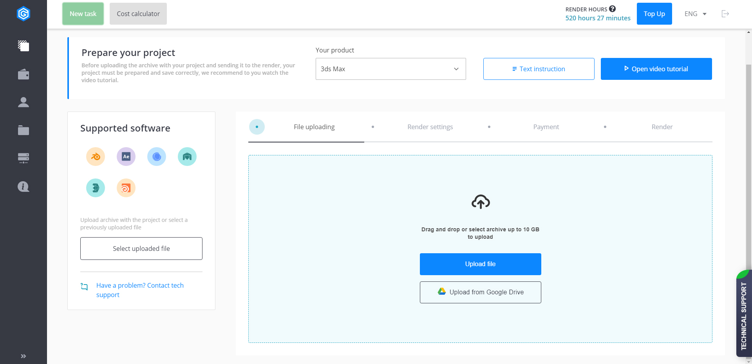Click the blue Upload file button
This screenshot has height=364, width=752.
[x=481, y=264]
